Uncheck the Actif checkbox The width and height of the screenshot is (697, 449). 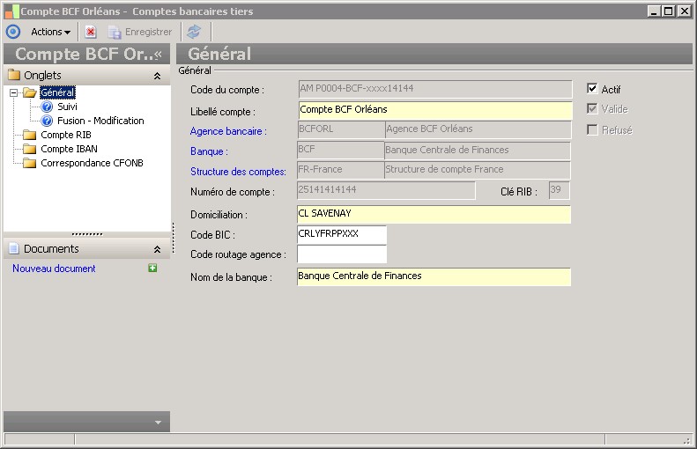pos(592,89)
